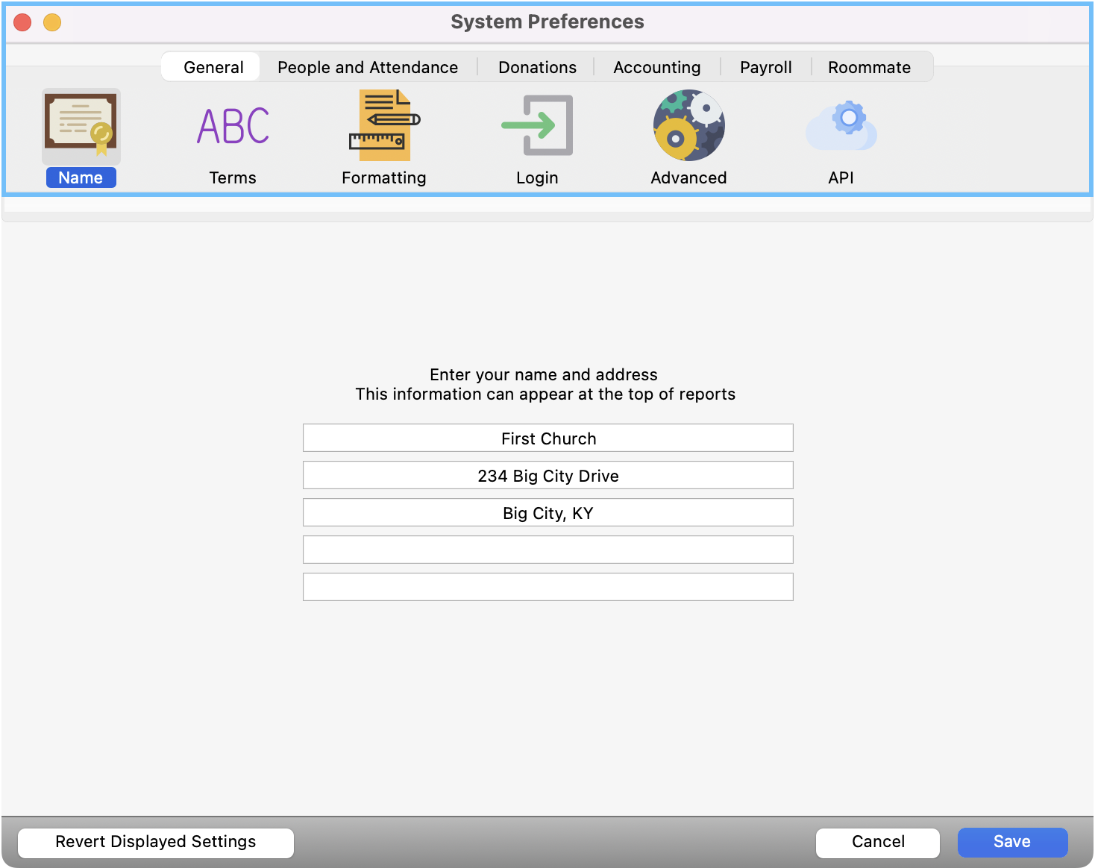1095x868 pixels.
Task: Select the API cloud icon
Action: click(841, 126)
